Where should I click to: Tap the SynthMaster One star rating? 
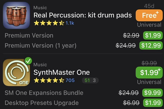(x=49, y=81)
